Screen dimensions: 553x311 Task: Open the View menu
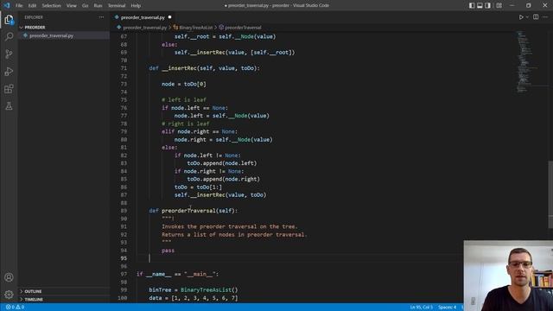pyautogui.click(x=72, y=6)
